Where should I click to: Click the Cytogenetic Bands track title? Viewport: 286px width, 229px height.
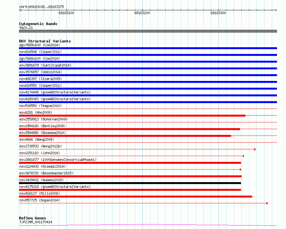click(x=38, y=24)
